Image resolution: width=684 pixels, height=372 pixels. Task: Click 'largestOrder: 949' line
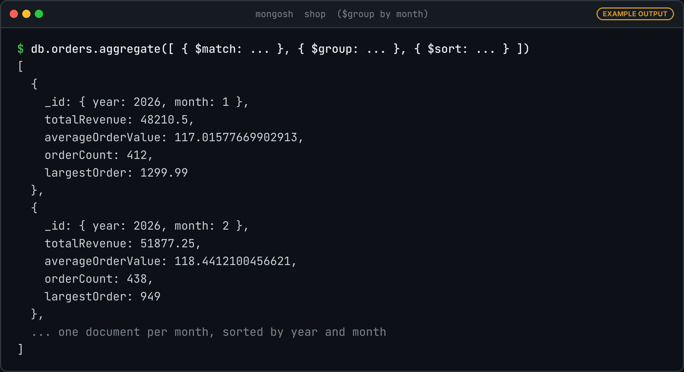pyautogui.click(x=103, y=297)
